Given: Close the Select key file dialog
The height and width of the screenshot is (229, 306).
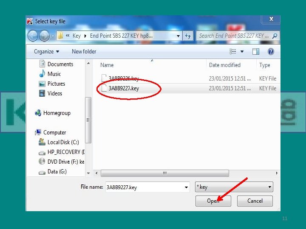Looking at the screenshot, I should pyautogui.click(x=271, y=19).
